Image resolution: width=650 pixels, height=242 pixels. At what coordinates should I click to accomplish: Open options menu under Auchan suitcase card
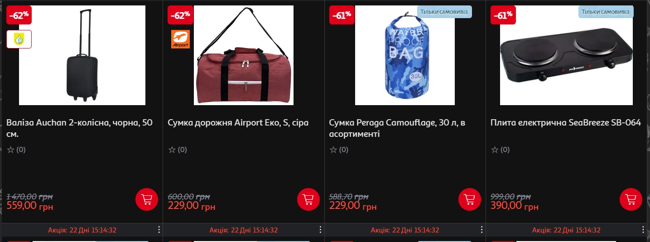pos(159,230)
